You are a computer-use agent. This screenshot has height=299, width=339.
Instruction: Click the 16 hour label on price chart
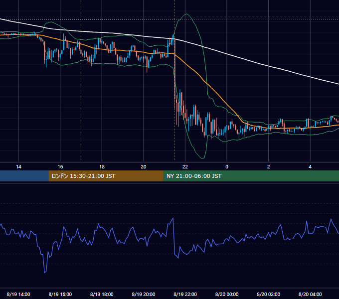[x=60, y=167]
